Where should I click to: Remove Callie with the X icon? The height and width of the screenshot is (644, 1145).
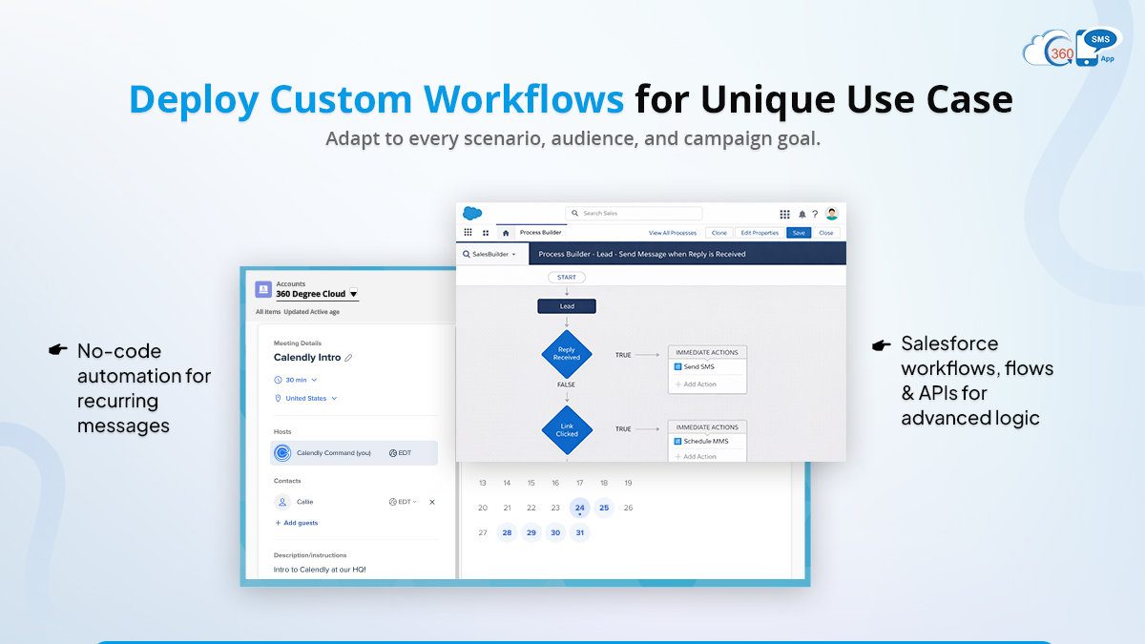[431, 502]
